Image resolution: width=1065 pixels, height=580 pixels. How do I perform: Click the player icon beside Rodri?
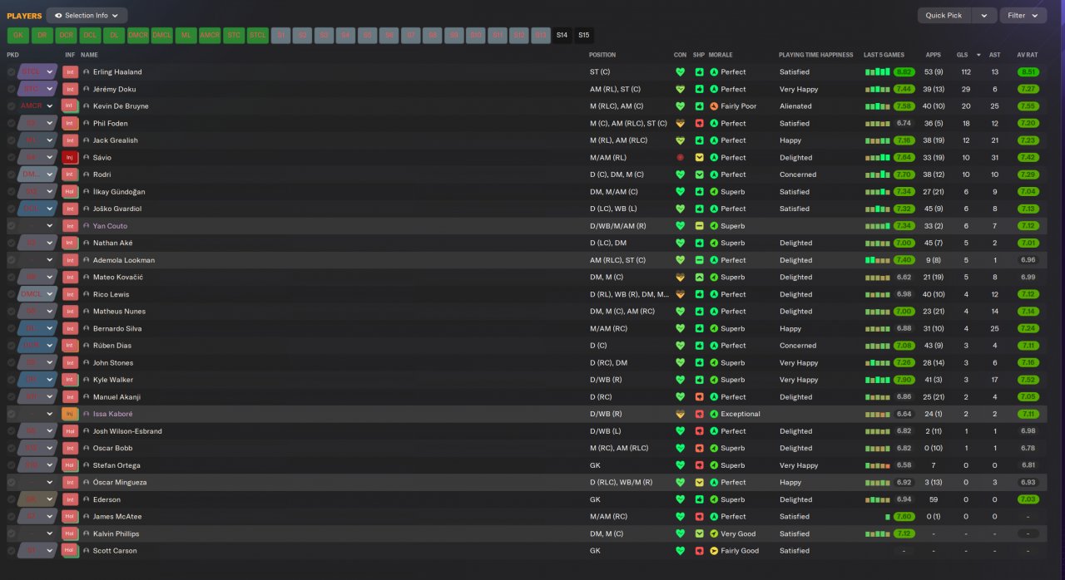pos(87,174)
